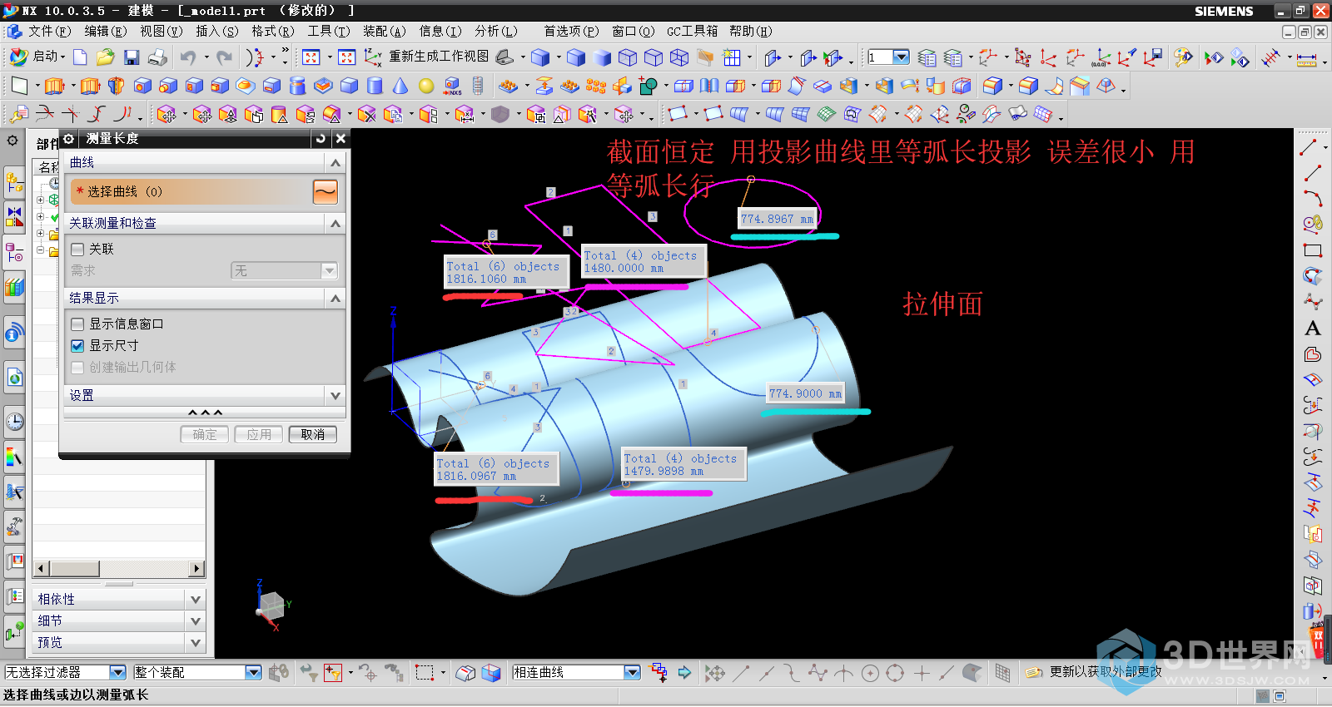Click the Print icon
1332x707 pixels.
(157, 57)
